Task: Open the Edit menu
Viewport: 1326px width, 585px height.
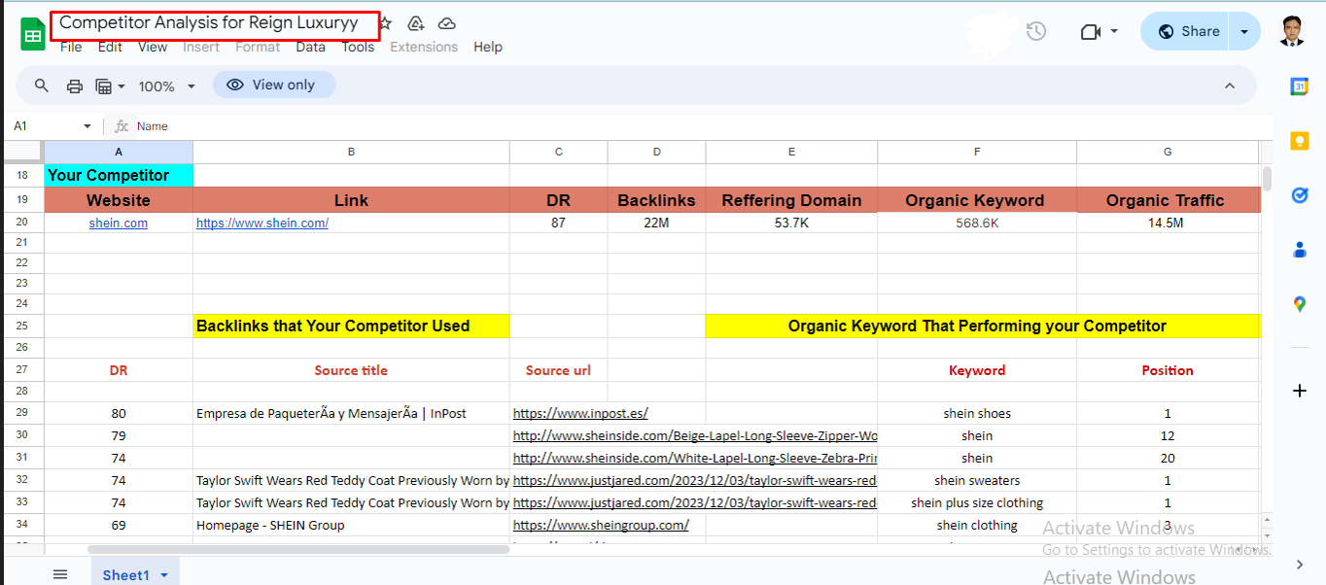Action: (110, 47)
